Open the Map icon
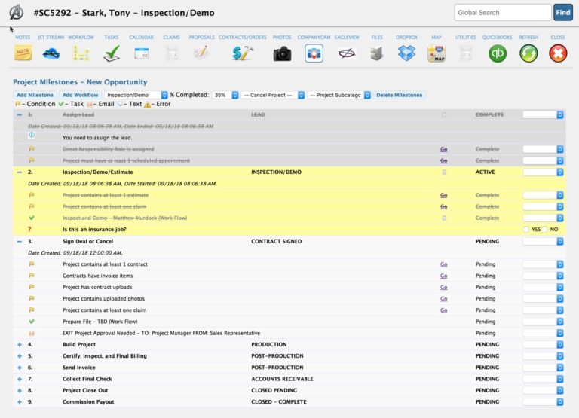 point(437,53)
